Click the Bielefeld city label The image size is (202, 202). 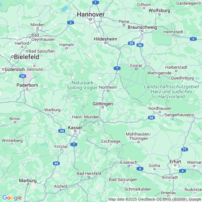26,57
